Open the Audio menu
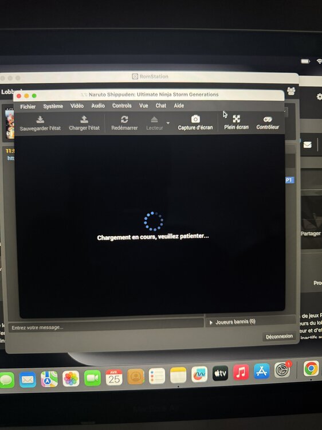322x430 pixels. (x=98, y=105)
